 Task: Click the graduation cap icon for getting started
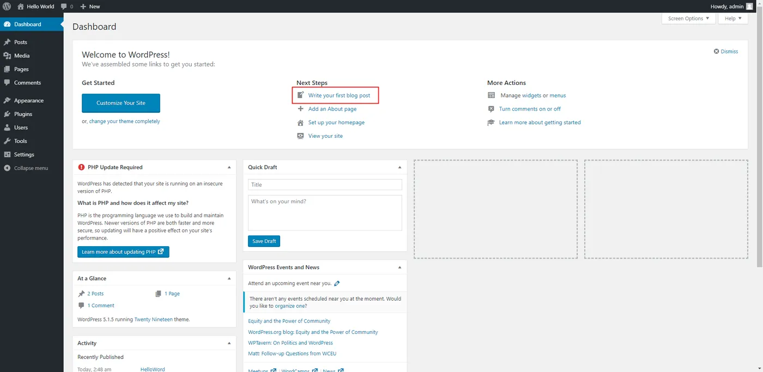(491, 122)
